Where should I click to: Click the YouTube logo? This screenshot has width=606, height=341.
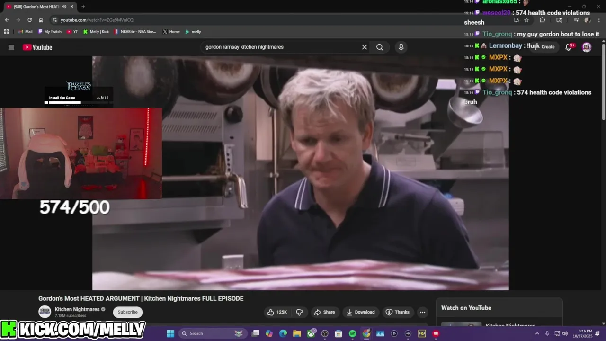(37, 47)
